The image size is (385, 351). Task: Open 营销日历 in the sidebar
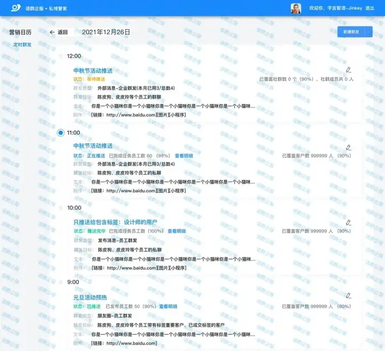click(x=20, y=32)
